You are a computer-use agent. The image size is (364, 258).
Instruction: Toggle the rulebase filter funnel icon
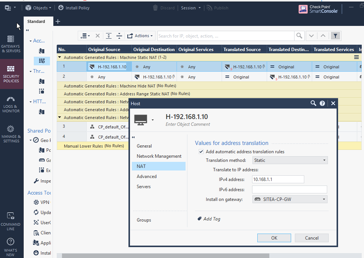[x=335, y=36]
